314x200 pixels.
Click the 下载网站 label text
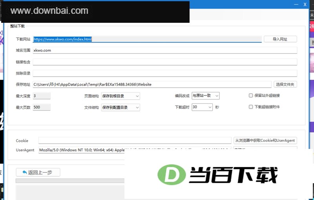point(23,39)
